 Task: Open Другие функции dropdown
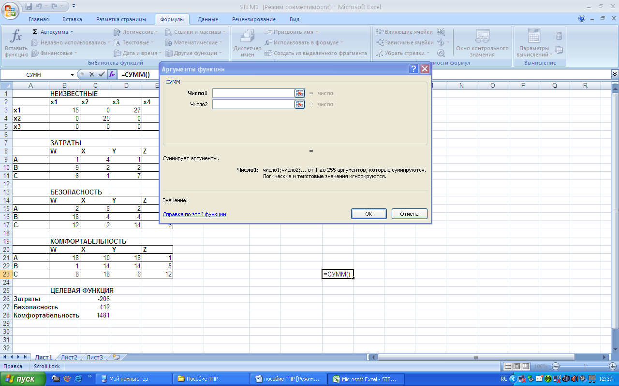pyautogui.click(x=193, y=53)
